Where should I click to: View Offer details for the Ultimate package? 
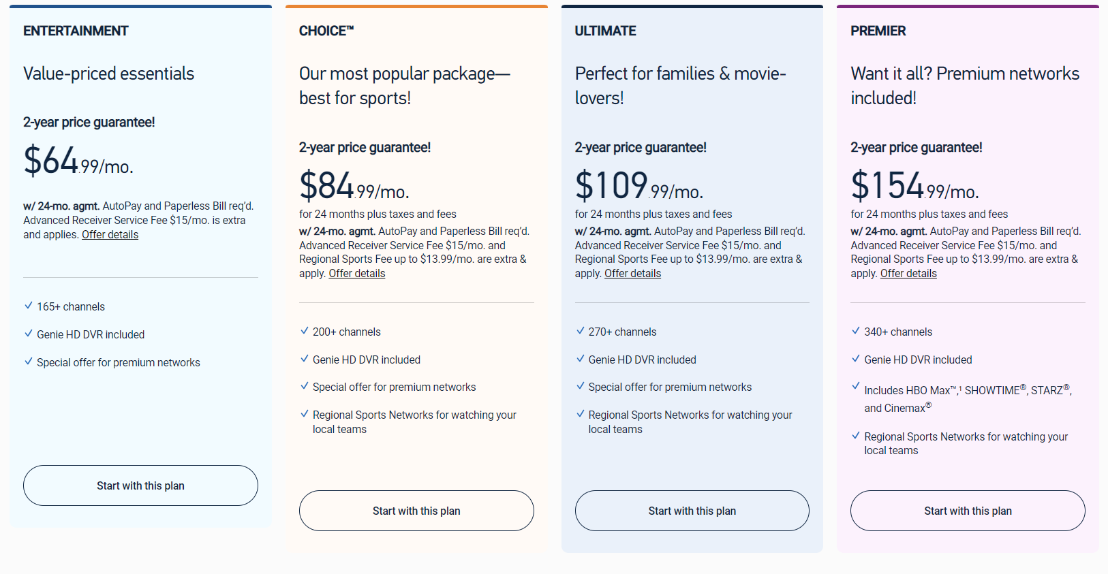(x=632, y=274)
